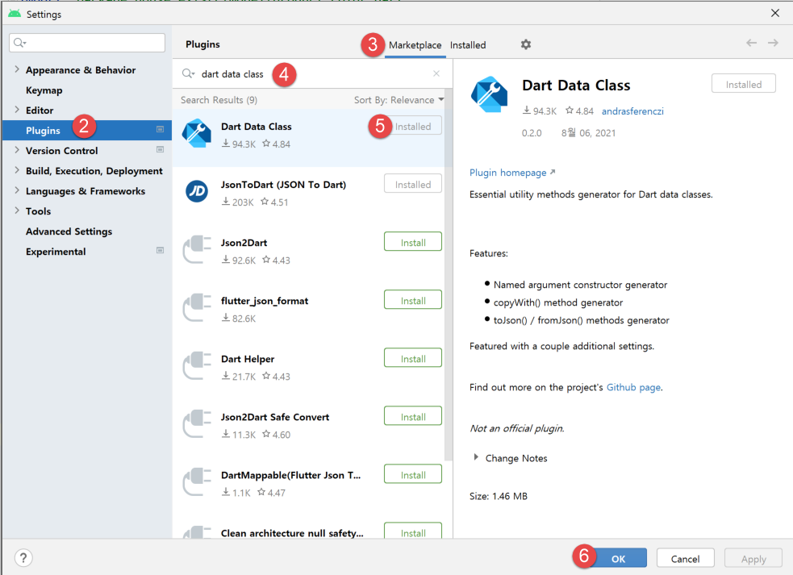
Task: Click flutter_json_format plug icon
Action: 197,307
